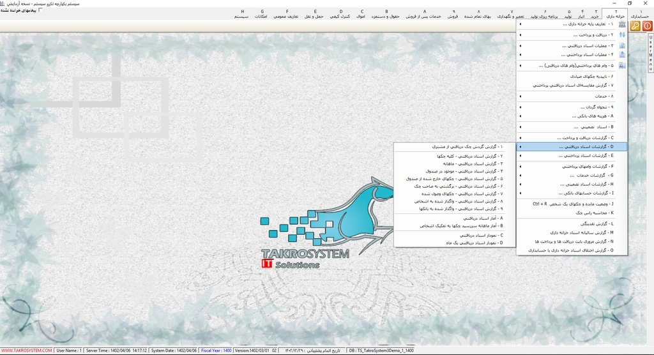Select گزارش سالیانه اسناد خزانه داری
This screenshot has width=654, height=355.
572,233
